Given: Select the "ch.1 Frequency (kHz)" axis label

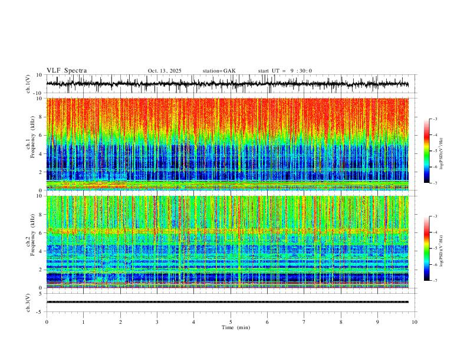Looking at the screenshot, I should tap(31, 137).
